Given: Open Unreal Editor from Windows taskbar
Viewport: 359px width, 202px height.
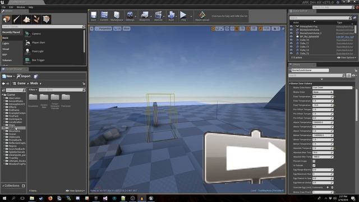Looking at the screenshot, I should [151, 198].
